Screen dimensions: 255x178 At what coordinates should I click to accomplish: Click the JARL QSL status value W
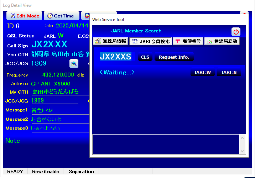coord(61,36)
